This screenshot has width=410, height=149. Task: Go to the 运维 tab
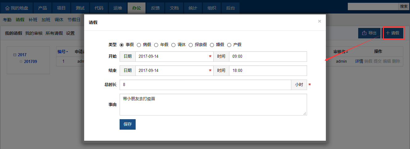click(118, 8)
